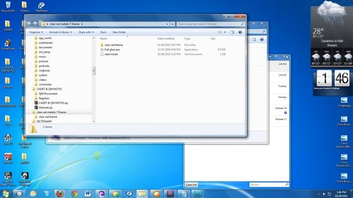This screenshot has height=198, width=353.
Task: Click the volume icon in system tray
Action: click(x=324, y=194)
